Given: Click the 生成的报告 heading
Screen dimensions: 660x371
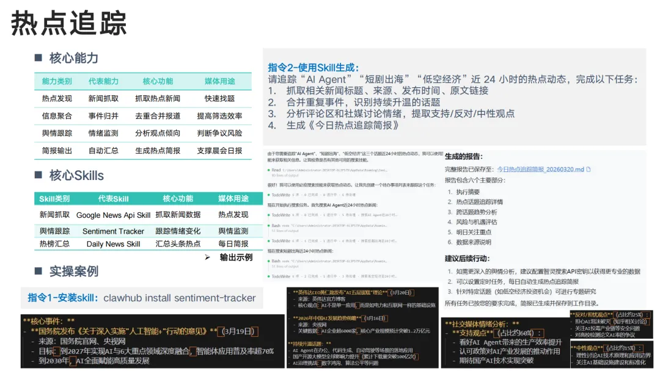Looking at the screenshot, I should [463, 156].
